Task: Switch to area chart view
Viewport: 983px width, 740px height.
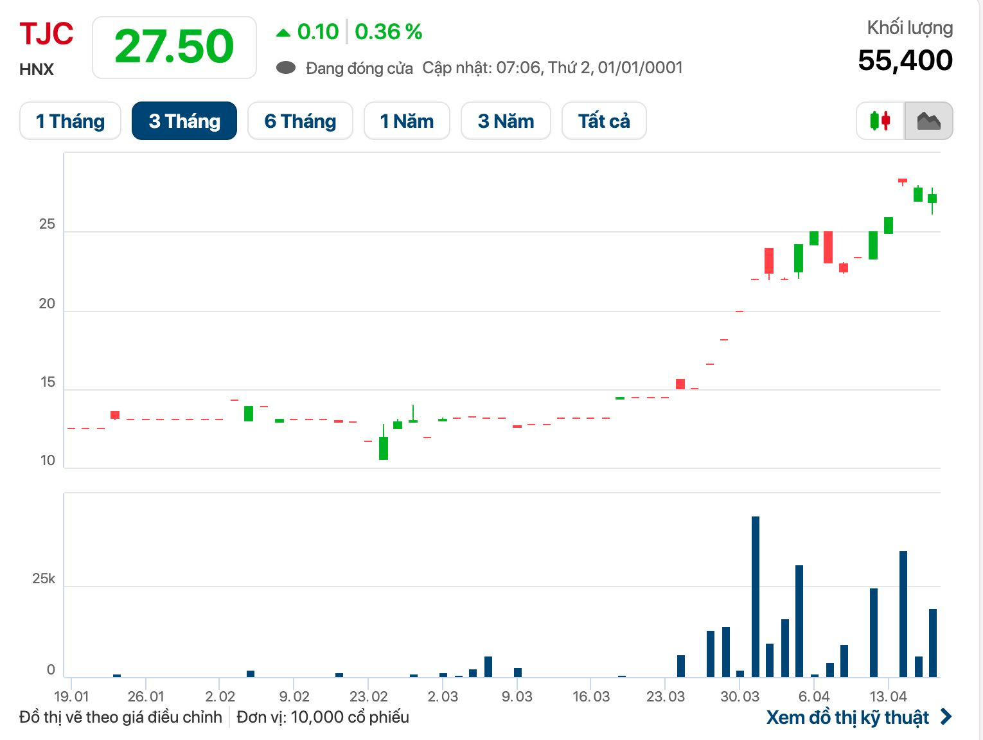Action: pyautogui.click(x=928, y=121)
